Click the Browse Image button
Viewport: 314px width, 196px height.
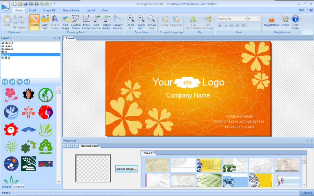[126, 169]
